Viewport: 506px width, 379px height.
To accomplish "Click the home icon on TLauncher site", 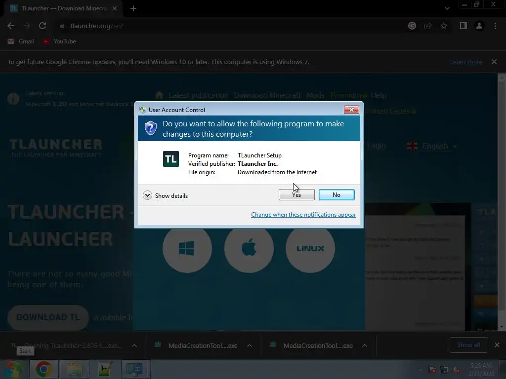I will pyautogui.click(x=159, y=95).
